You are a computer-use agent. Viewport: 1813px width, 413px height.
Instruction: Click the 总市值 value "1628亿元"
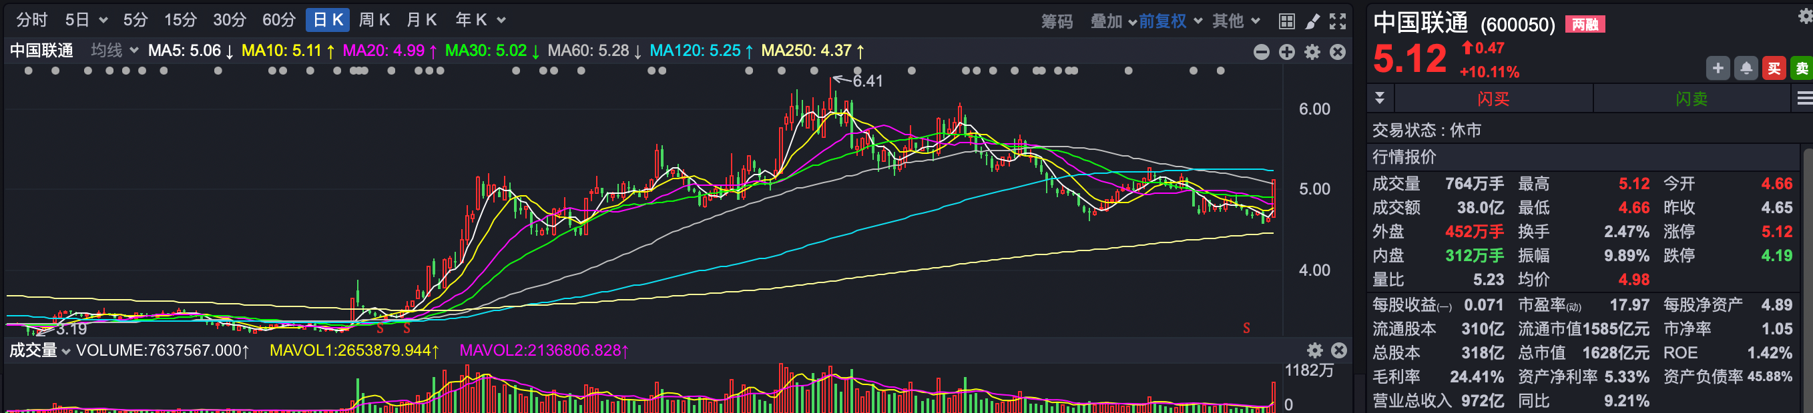1616,352
